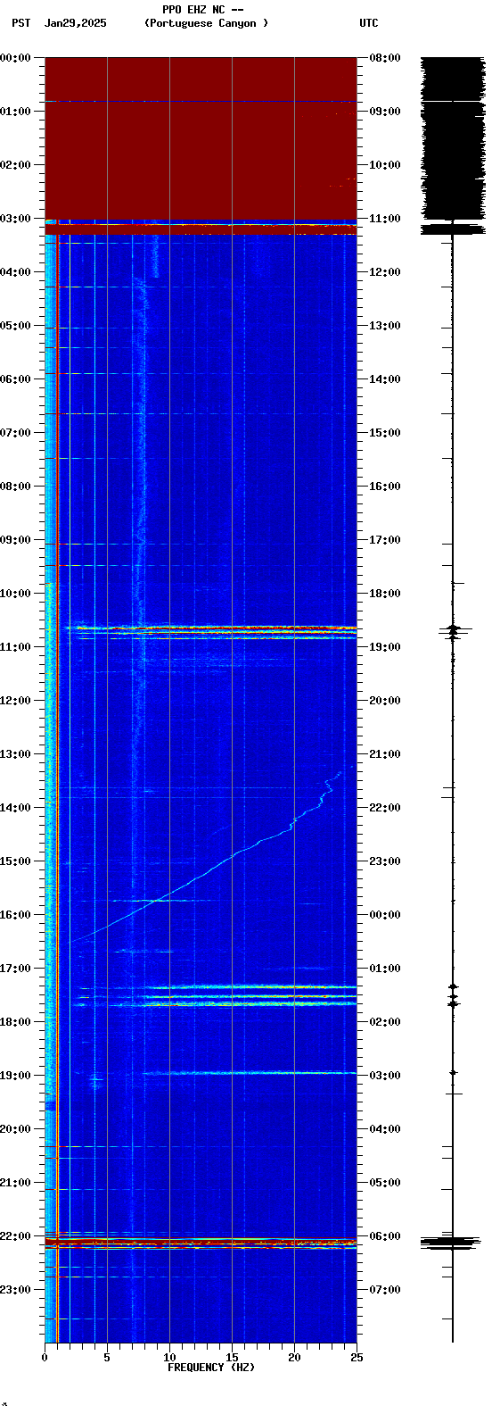
Task: Click the UTC time label 01:00
Action: (384, 968)
